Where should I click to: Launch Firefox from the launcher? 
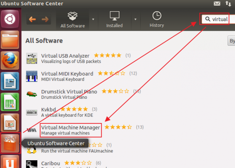[x=10, y=60]
